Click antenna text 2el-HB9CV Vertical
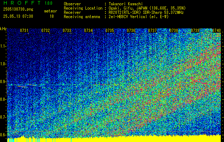The image size is (224, 142). tap(128, 17)
